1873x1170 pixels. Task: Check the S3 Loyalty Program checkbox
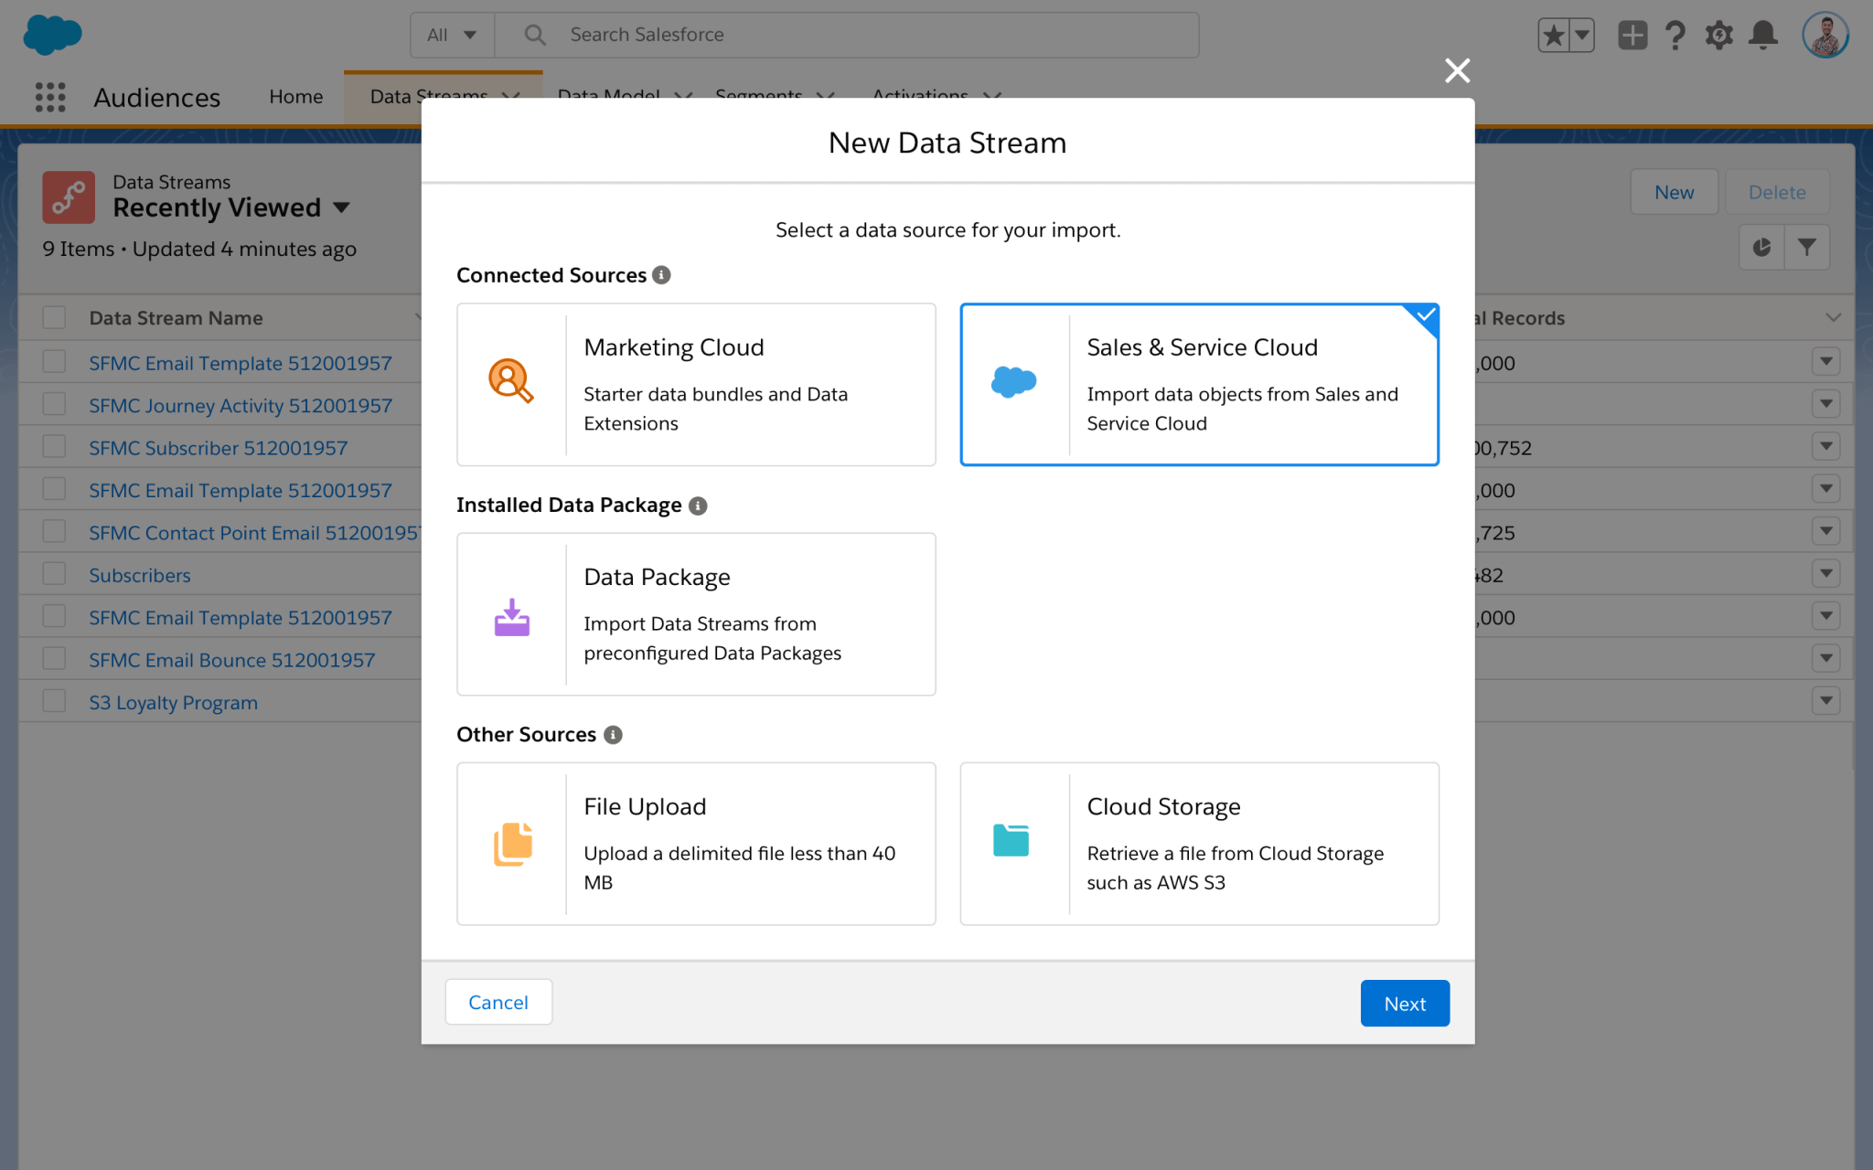coord(53,700)
